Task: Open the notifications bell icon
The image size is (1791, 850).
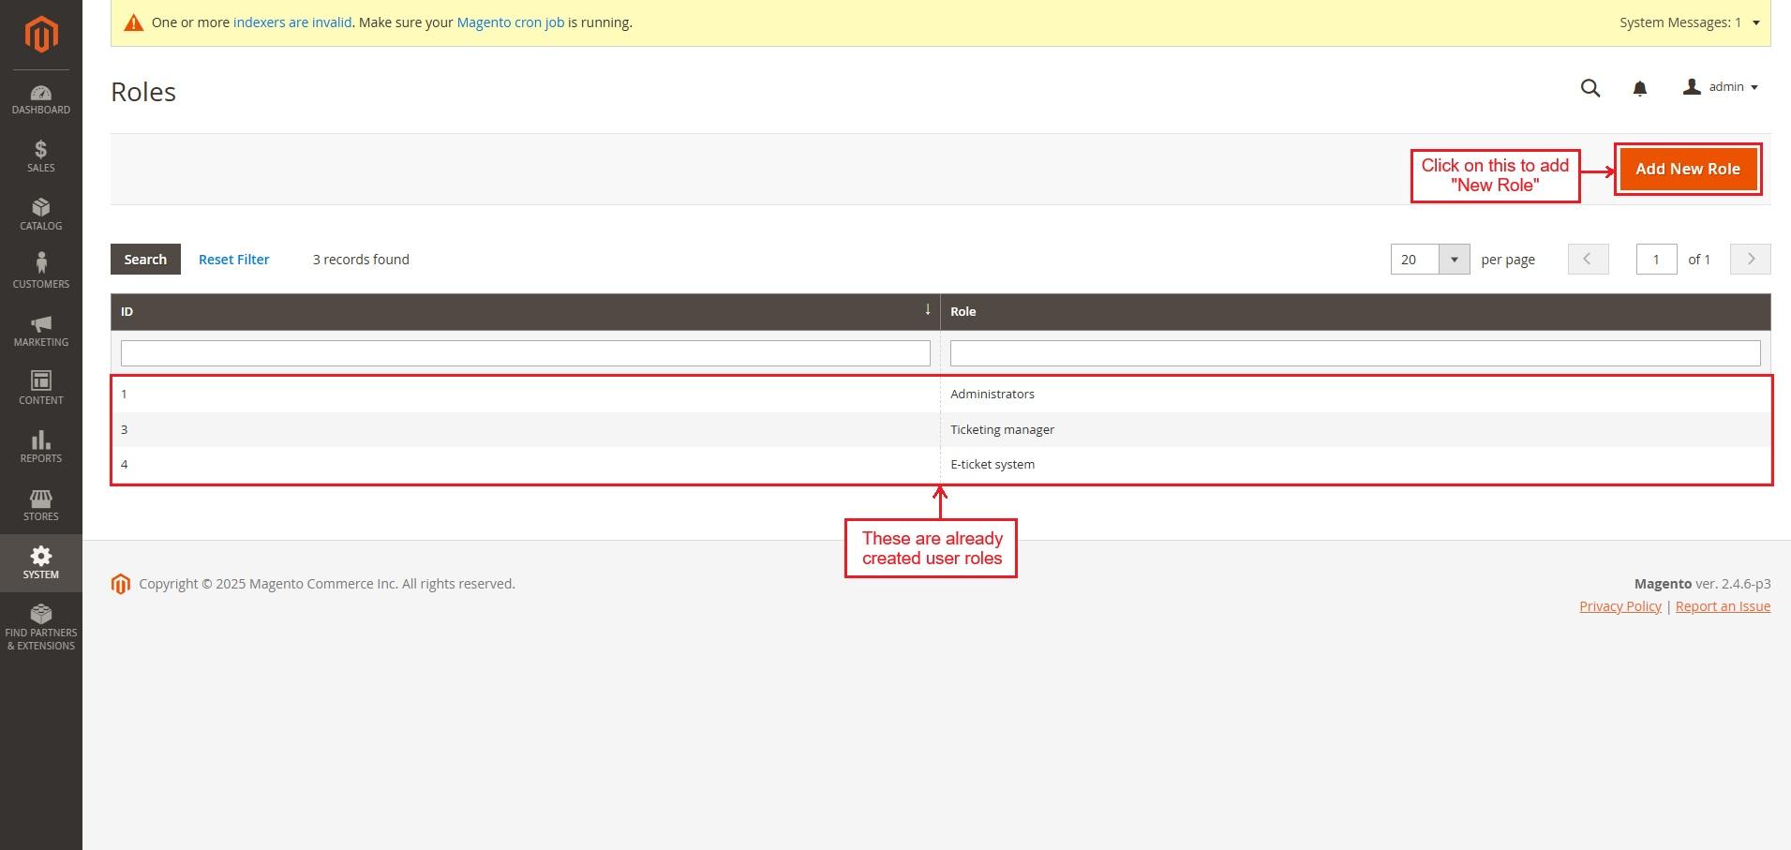Action: (x=1639, y=88)
